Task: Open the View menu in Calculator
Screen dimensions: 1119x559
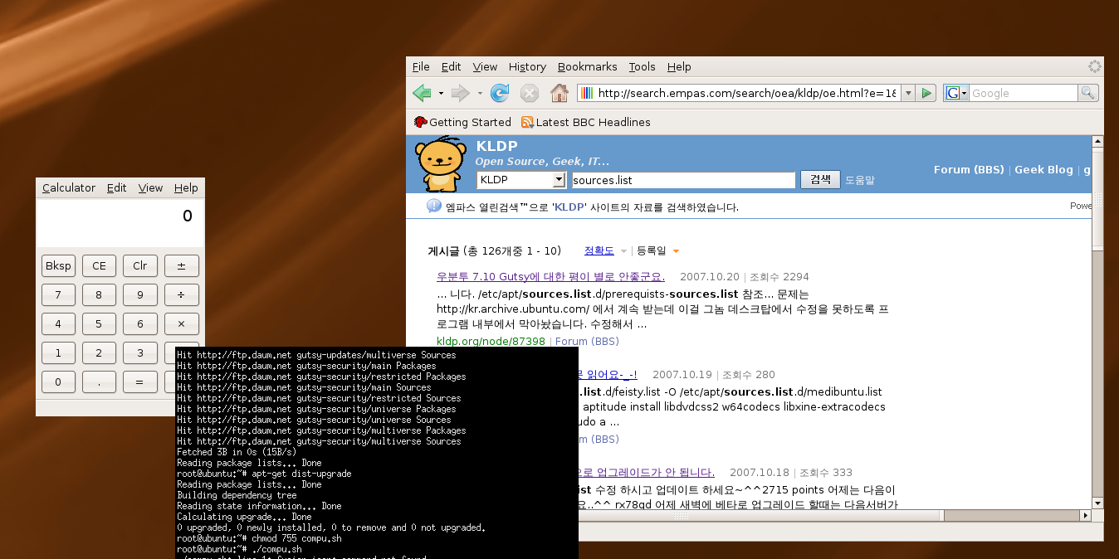Action: point(150,187)
